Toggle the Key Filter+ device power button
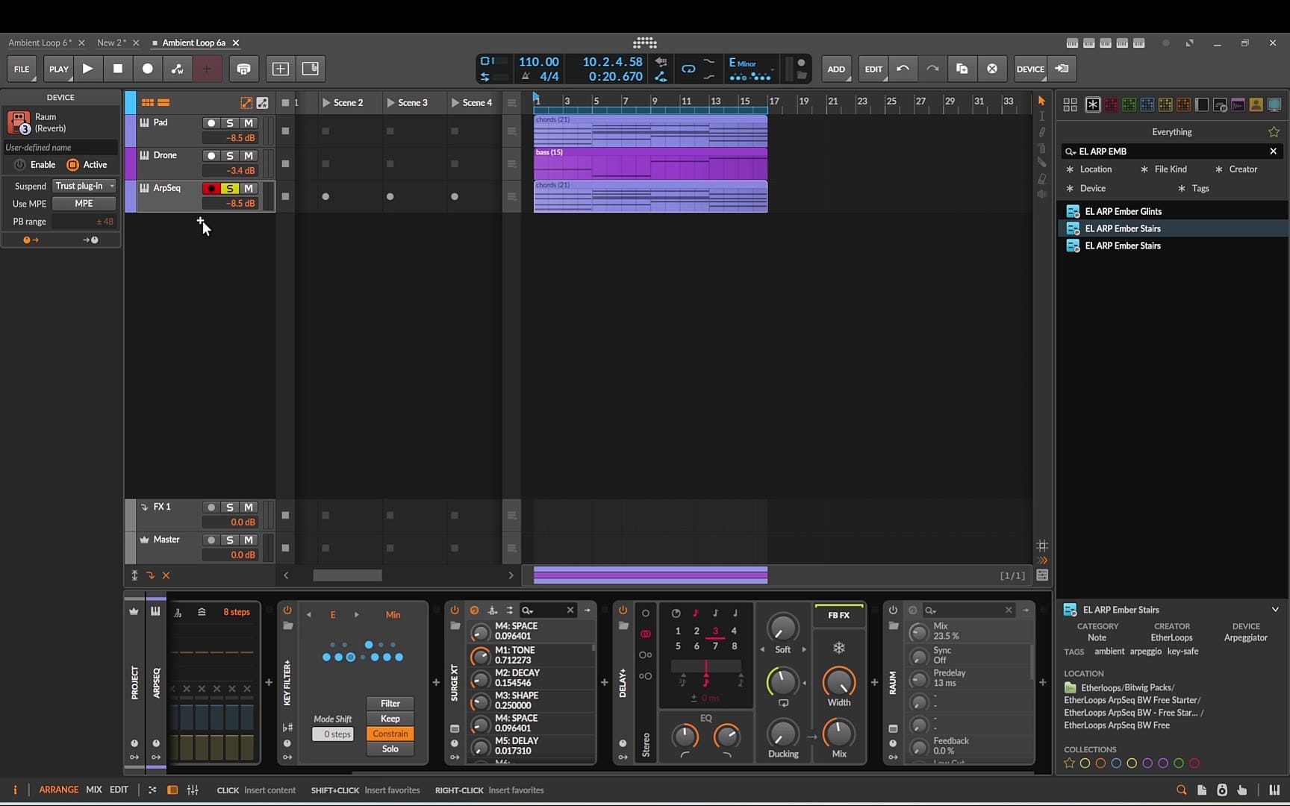This screenshot has width=1290, height=806. (287, 610)
